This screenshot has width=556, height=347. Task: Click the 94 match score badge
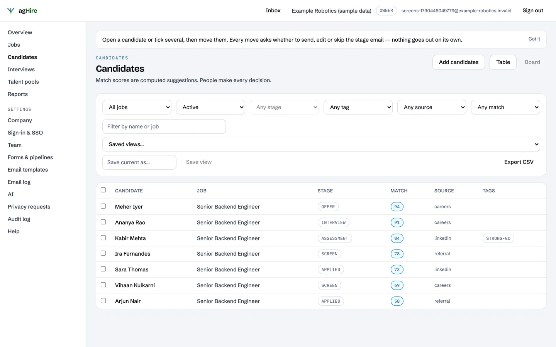point(397,207)
